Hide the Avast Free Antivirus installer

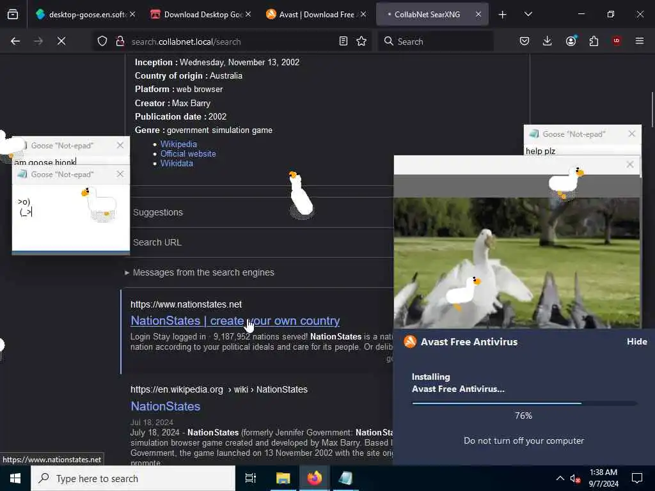[636, 341]
